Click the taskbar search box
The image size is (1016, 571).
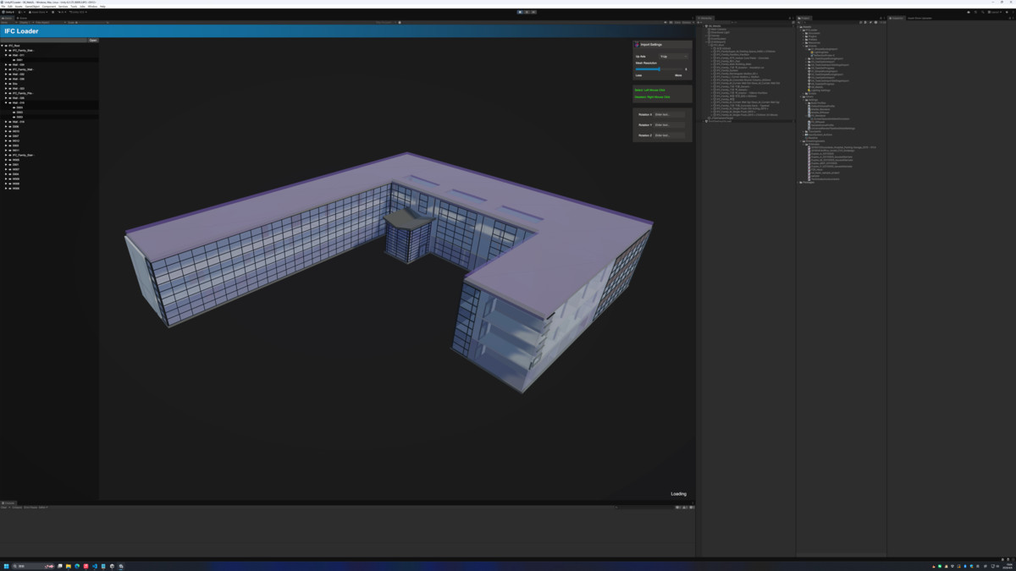tap(34, 566)
